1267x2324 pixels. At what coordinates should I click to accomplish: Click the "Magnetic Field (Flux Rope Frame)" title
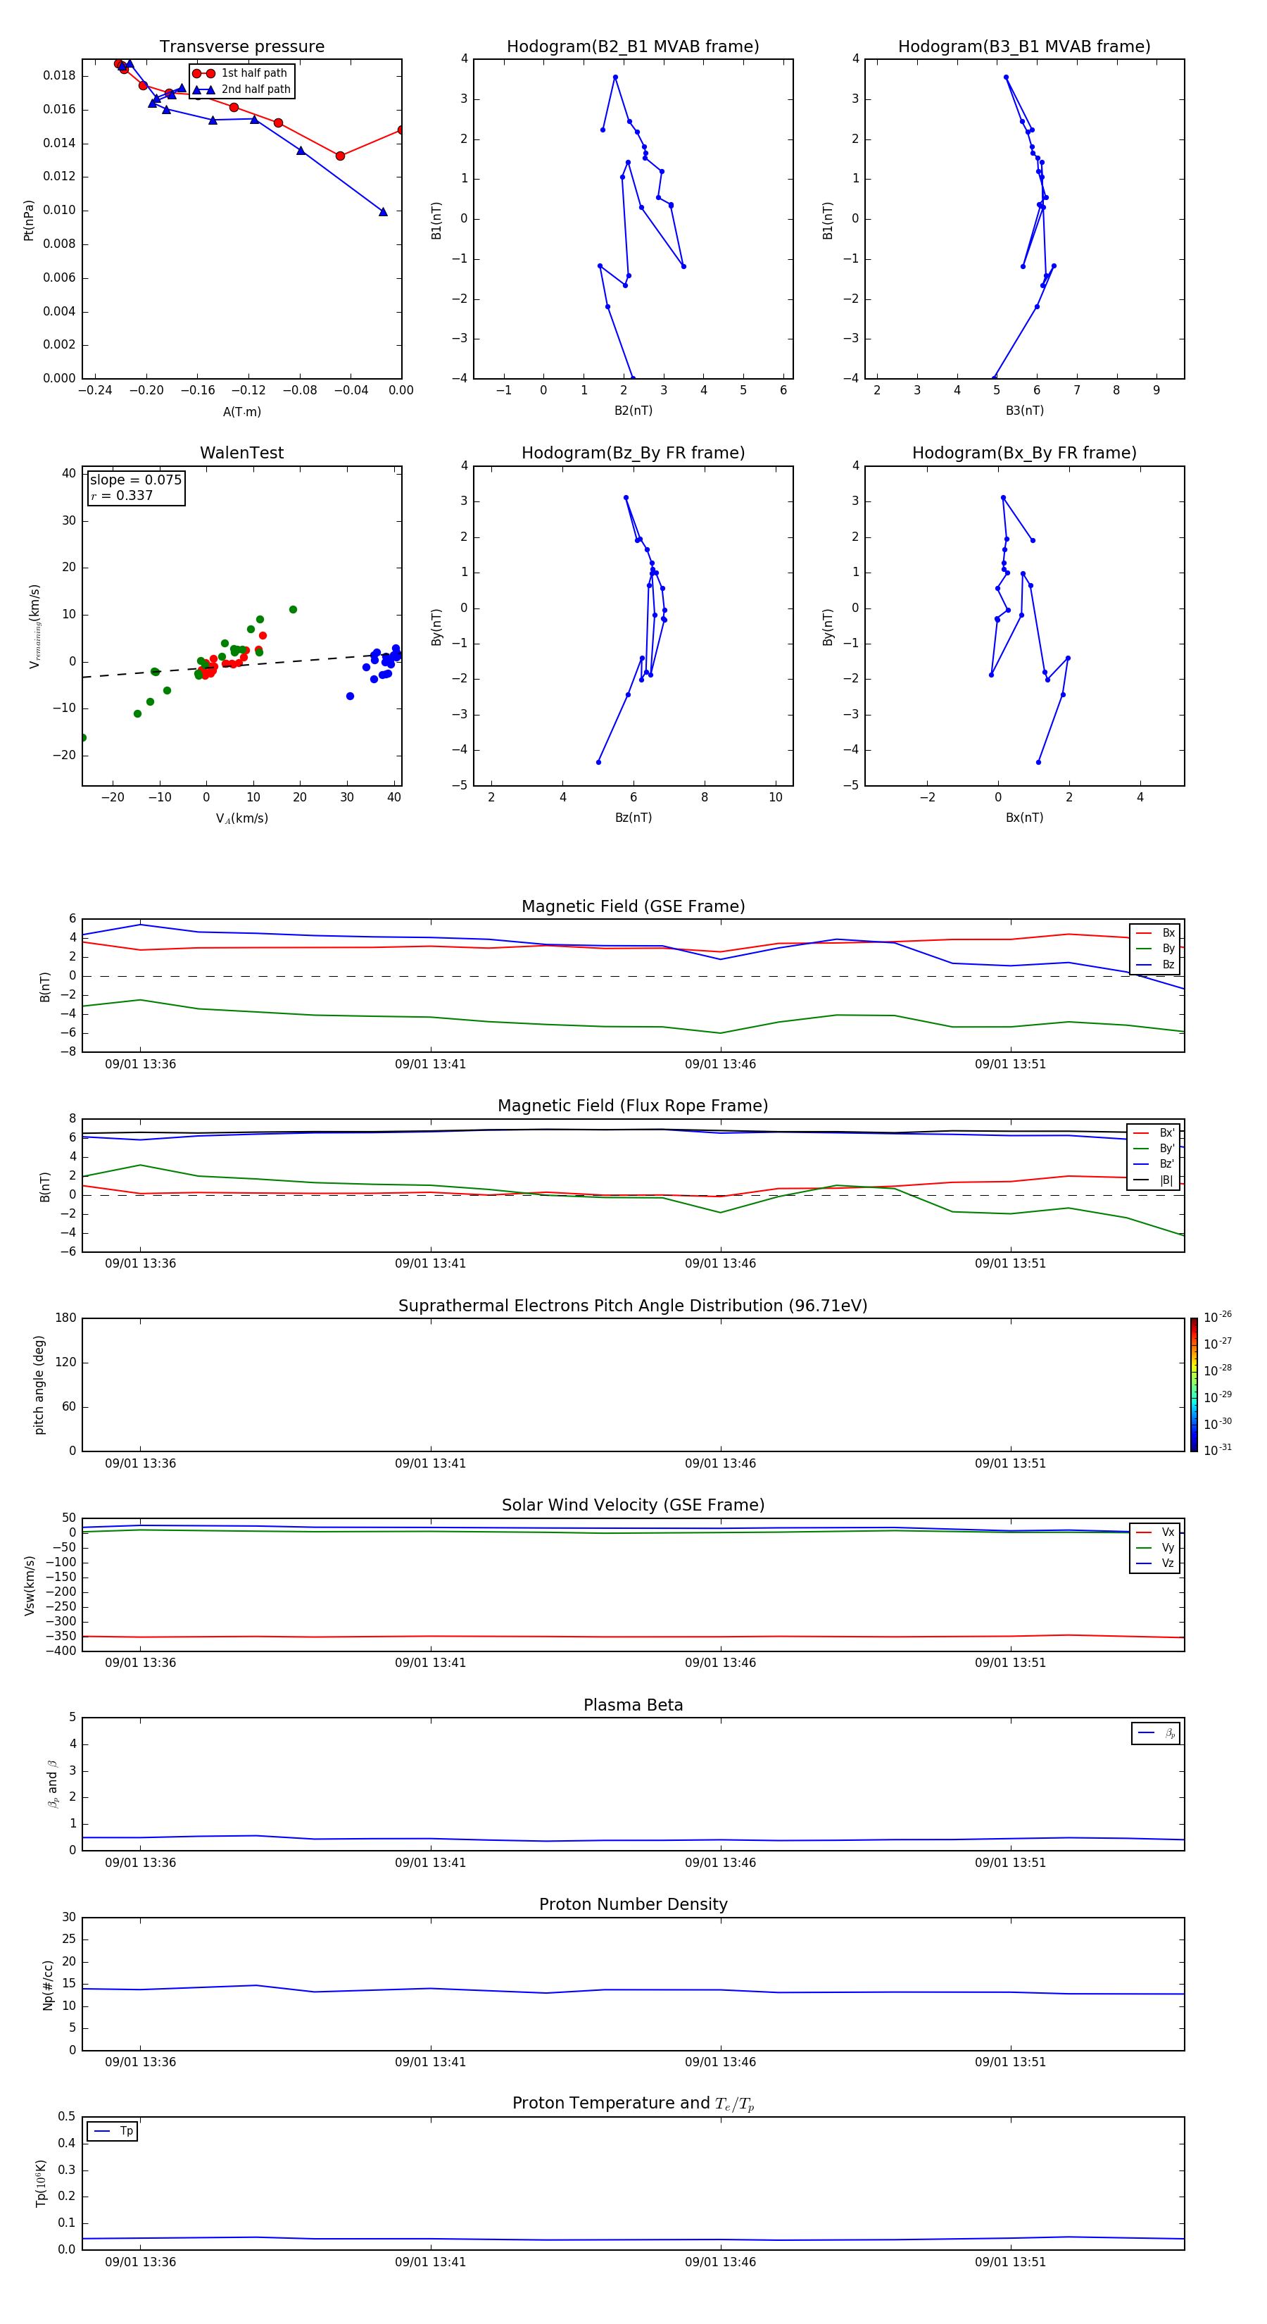point(633,1106)
